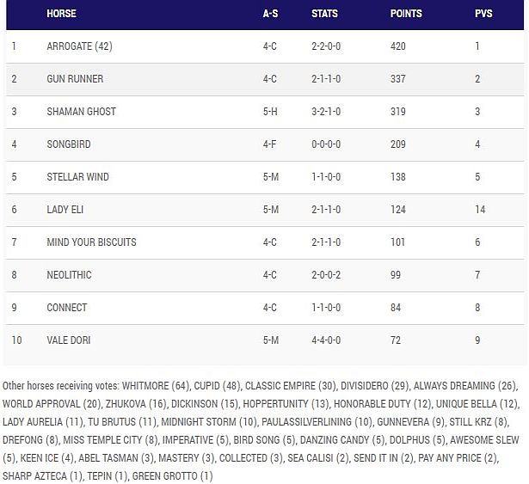Click the HORSE column header

[60, 14]
